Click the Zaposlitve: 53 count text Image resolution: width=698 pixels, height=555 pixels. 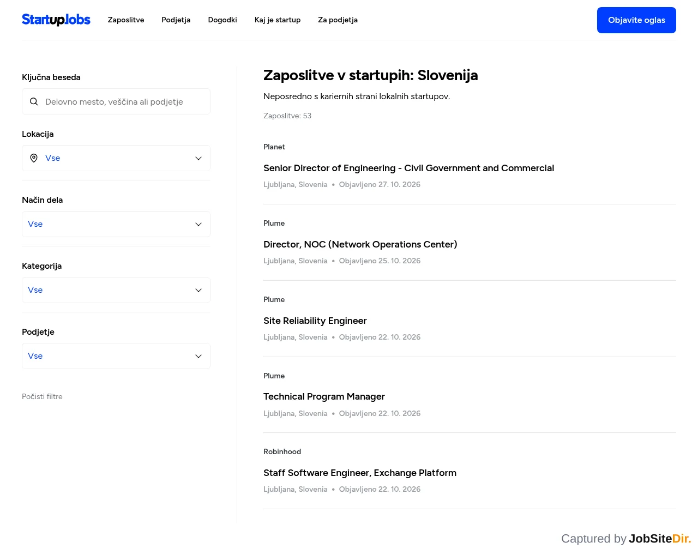[287, 116]
